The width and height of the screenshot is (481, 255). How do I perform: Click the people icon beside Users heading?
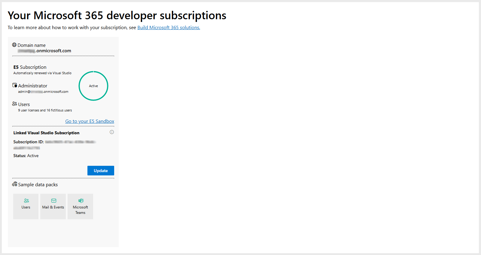[x=14, y=104]
